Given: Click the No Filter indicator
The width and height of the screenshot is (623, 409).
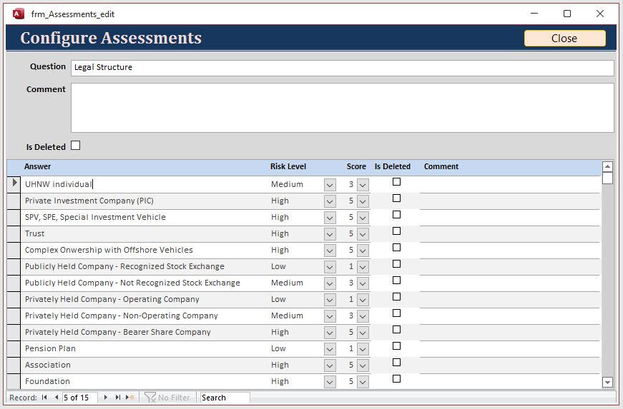Looking at the screenshot, I should point(167,398).
